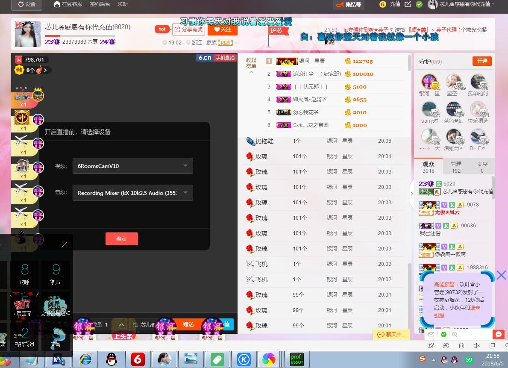The width and height of the screenshot is (508, 368).
Task: Click the trash can icon in bottom toolbar
Action: 462,346
